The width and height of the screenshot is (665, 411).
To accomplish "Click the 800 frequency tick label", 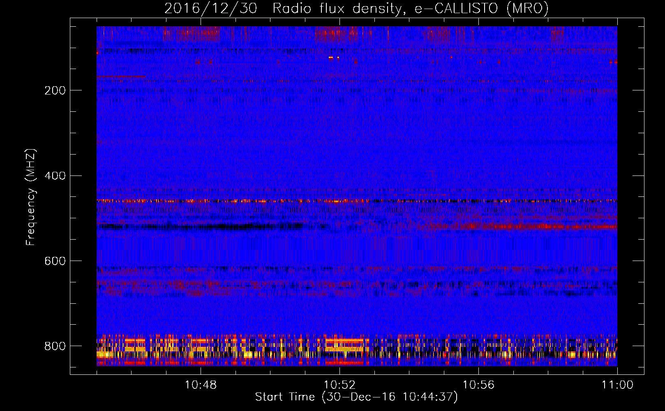I will tap(55, 346).
